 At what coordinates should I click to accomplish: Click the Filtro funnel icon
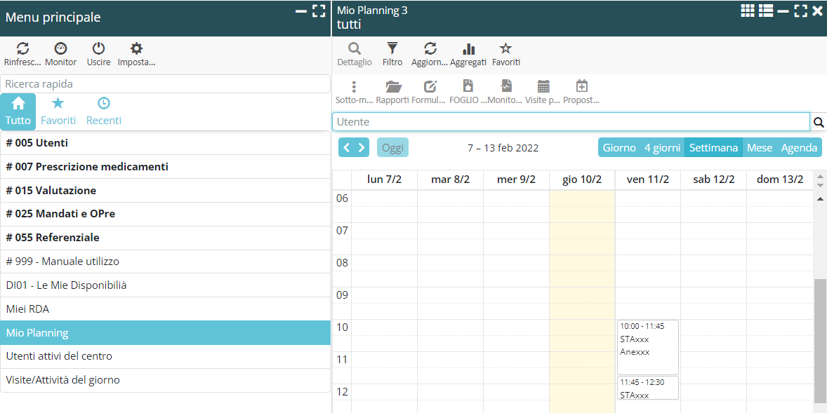point(392,49)
